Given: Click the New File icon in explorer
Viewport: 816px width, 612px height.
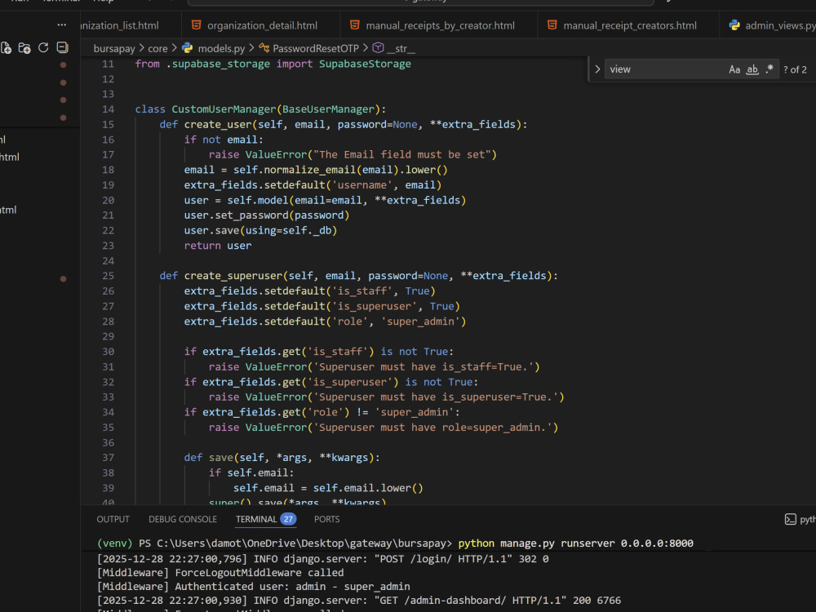Looking at the screenshot, I should 6,48.
